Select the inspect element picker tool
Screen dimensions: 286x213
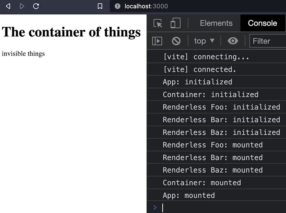click(x=158, y=23)
